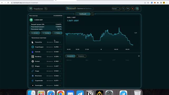
Task: Open Binance app from the dock
Action: click(x=100, y=93)
